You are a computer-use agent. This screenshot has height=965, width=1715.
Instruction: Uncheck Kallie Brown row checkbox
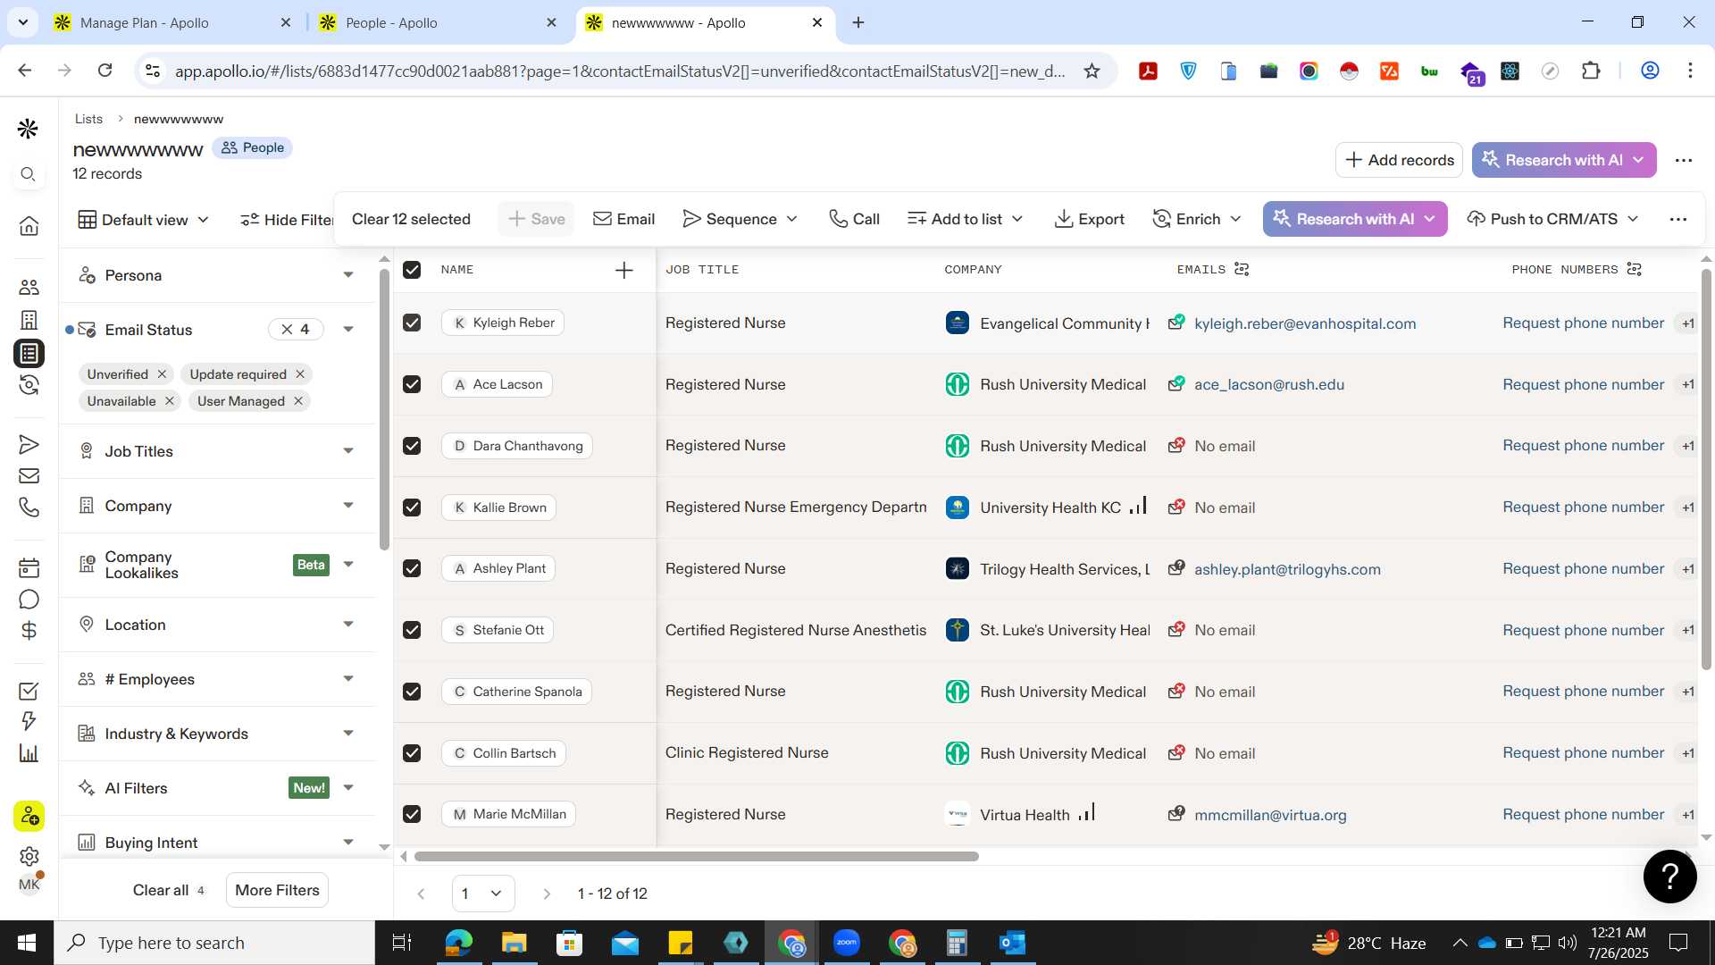[x=412, y=508]
